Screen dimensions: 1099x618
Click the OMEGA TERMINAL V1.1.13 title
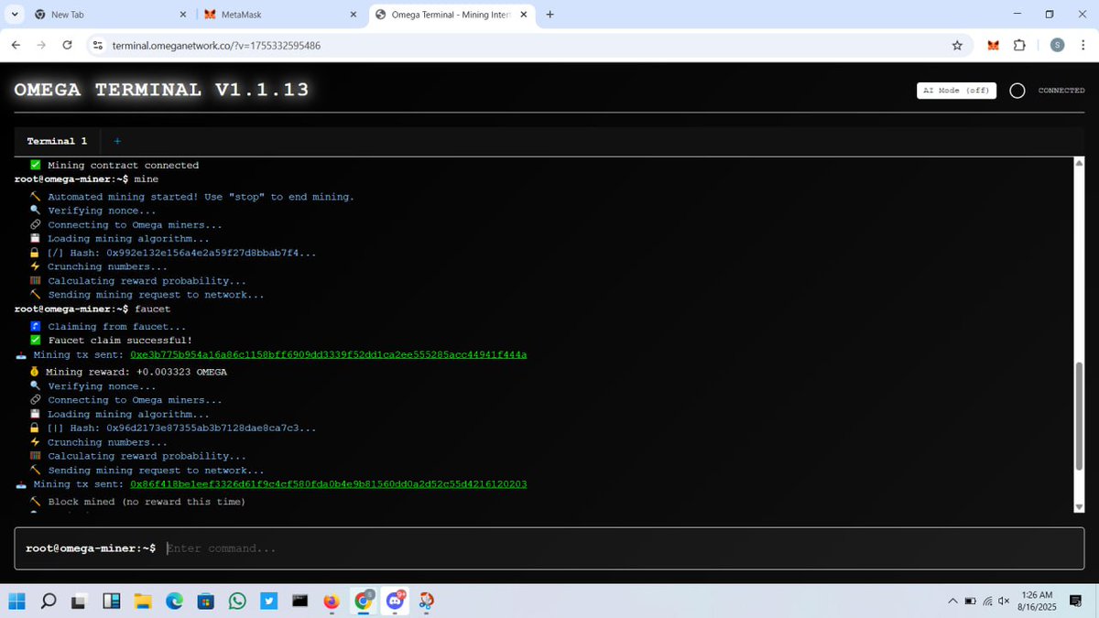pyautogui.click(x=161, y=90)
